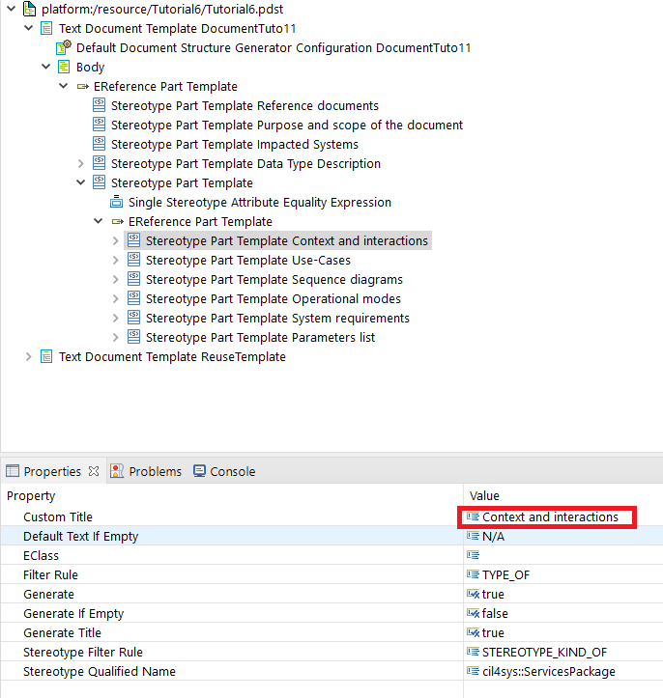
Task: Select the Default Document Structure Generator Configuration row
Action: point(274,47)
